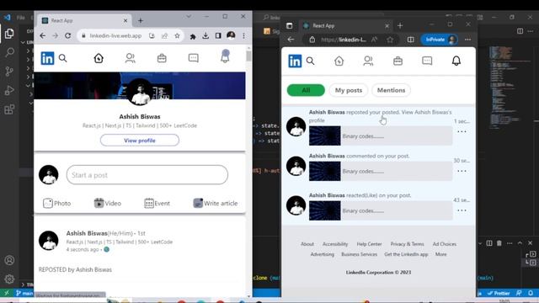This screenshot has height=303, width=539.
Task: Open Messaging icon in Edge LinkedIn
Action: click(x=427, y=61)
